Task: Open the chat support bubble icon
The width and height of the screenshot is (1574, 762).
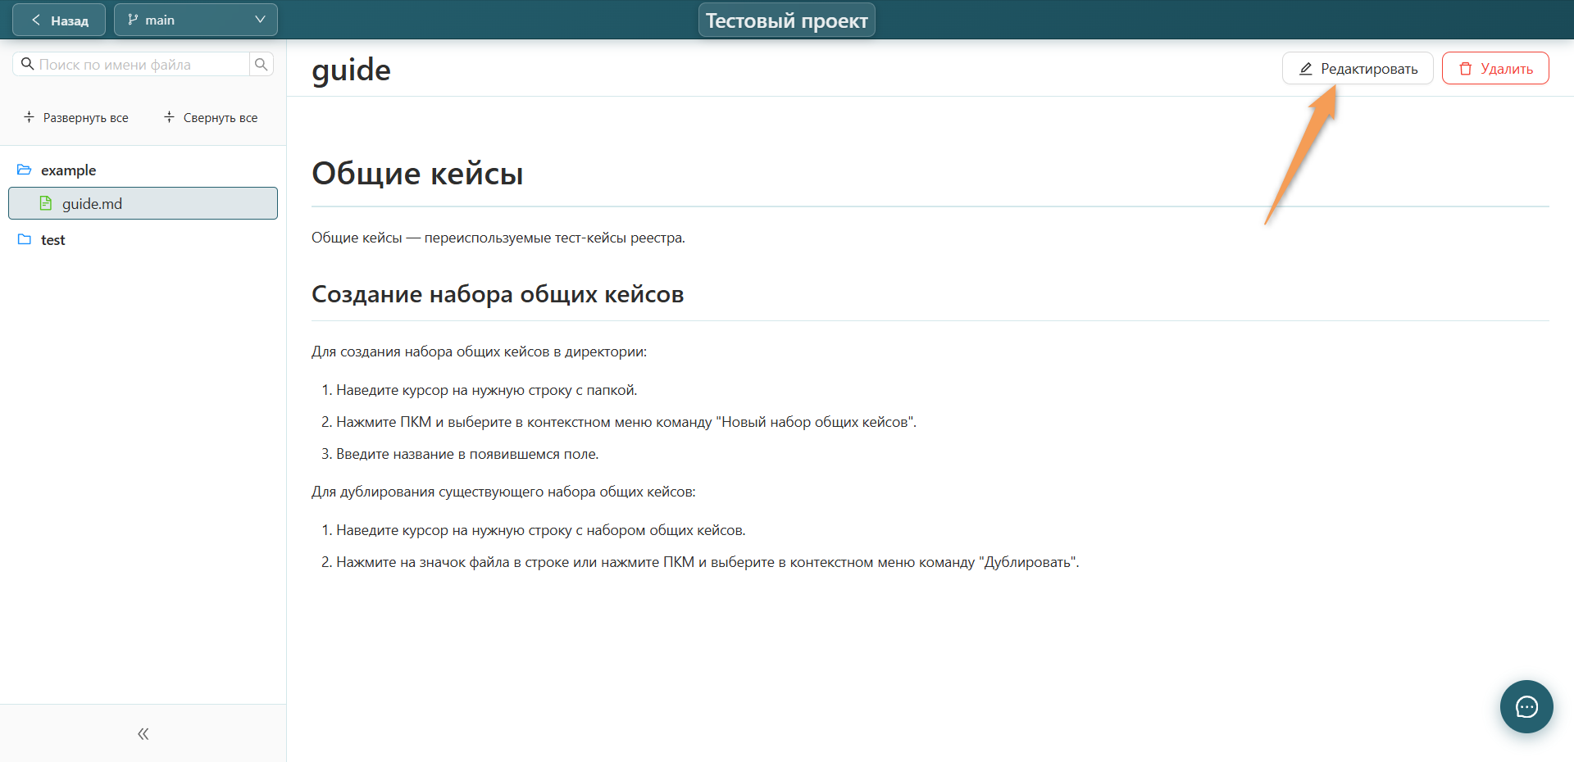Action: coord(1526,706)
